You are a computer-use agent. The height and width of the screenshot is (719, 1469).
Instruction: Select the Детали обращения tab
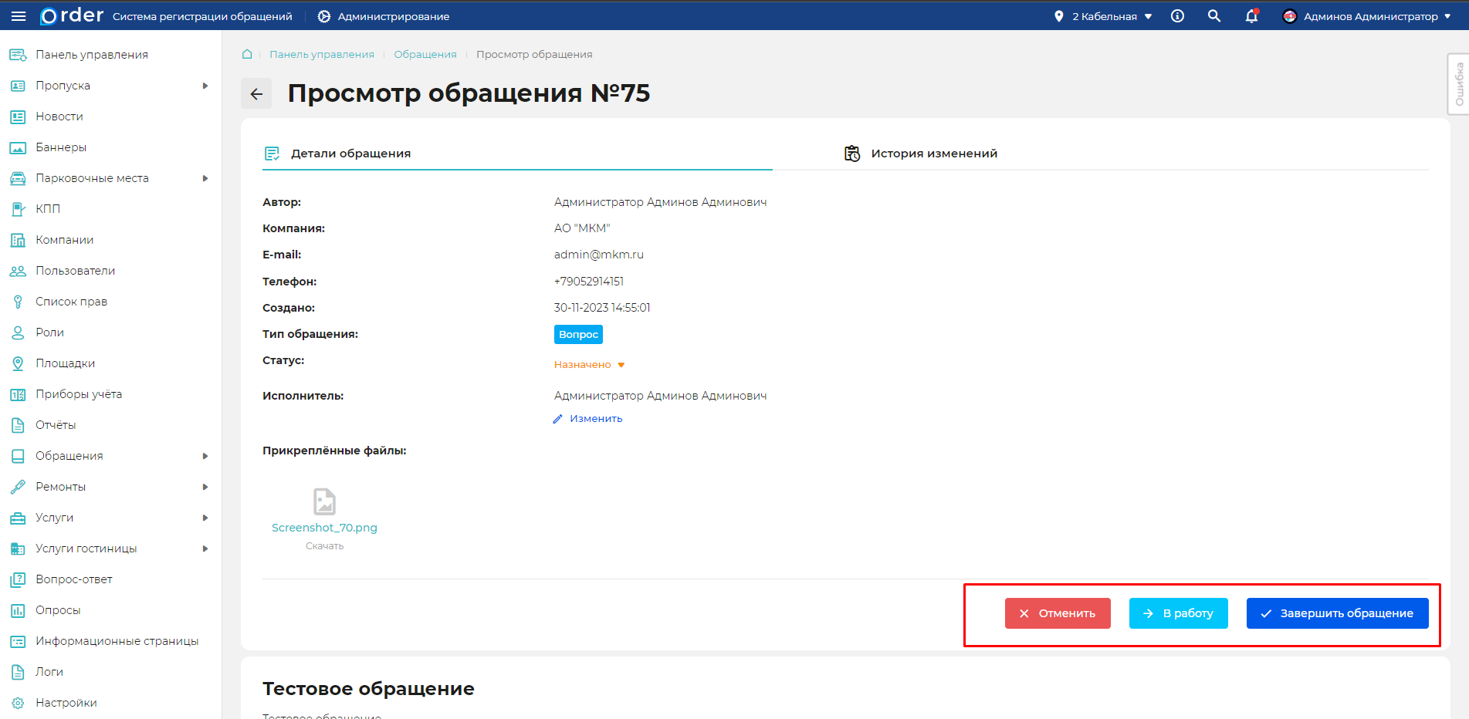pos(350,154)
